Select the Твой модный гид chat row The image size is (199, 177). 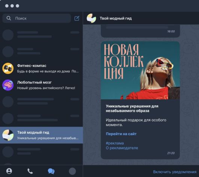pos(41,135)
